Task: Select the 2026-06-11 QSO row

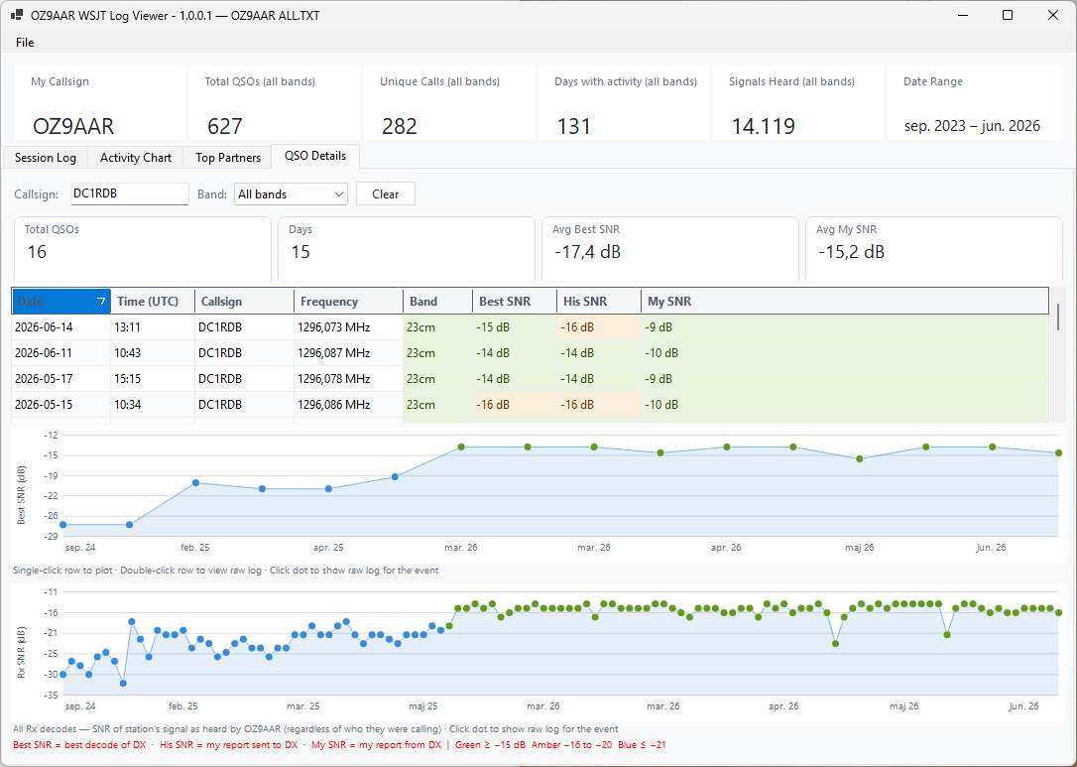Action: tap(531, 353)
